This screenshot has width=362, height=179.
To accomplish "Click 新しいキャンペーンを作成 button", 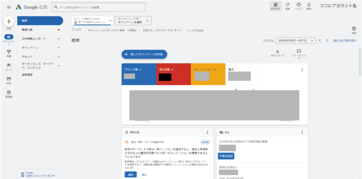I will click(x=144, y=54).
